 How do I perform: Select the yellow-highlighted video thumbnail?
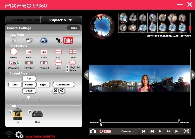(x=162, y=28)
